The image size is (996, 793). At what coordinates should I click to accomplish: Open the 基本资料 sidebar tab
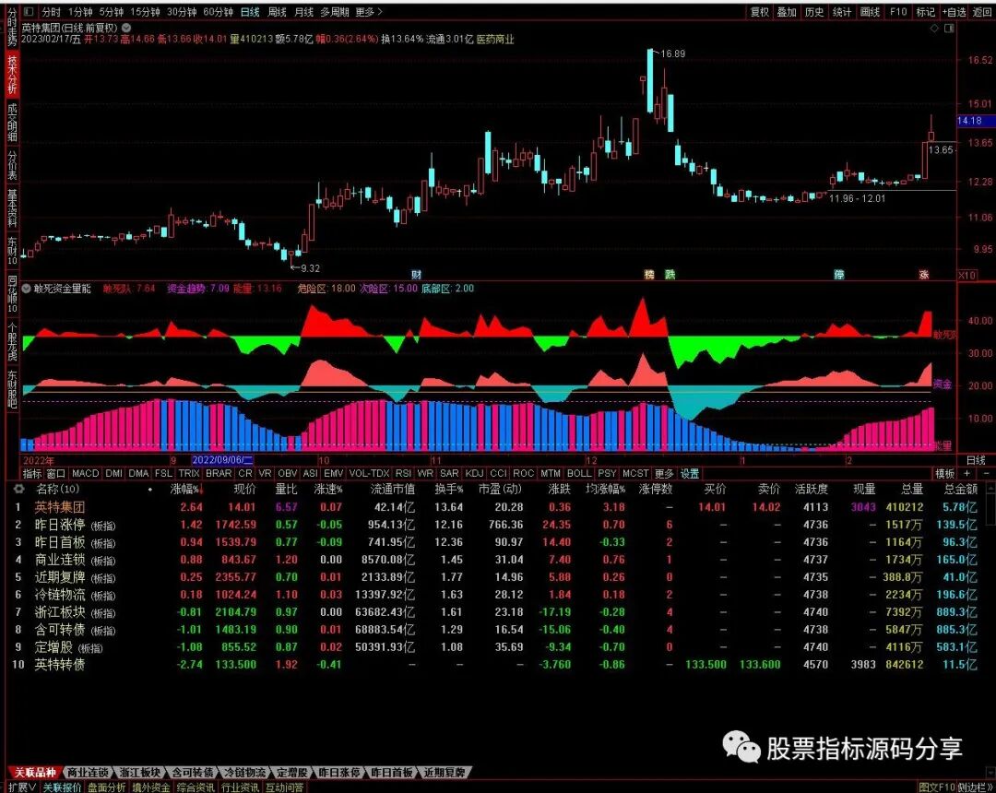[x=12, y=207]
